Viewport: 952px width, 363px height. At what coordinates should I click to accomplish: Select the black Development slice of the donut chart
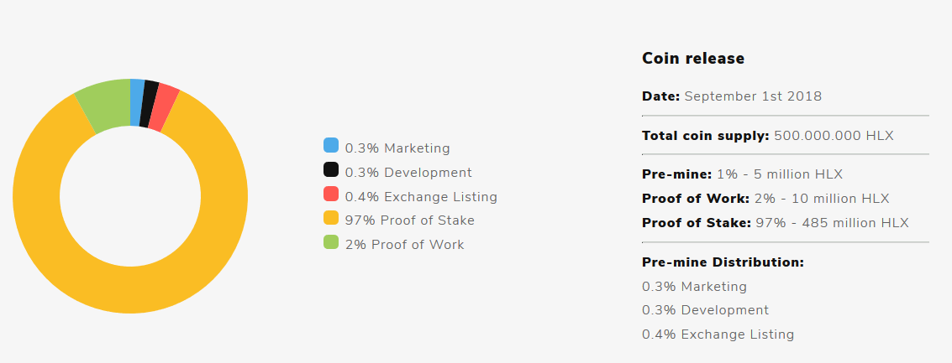tap(148, 104)
